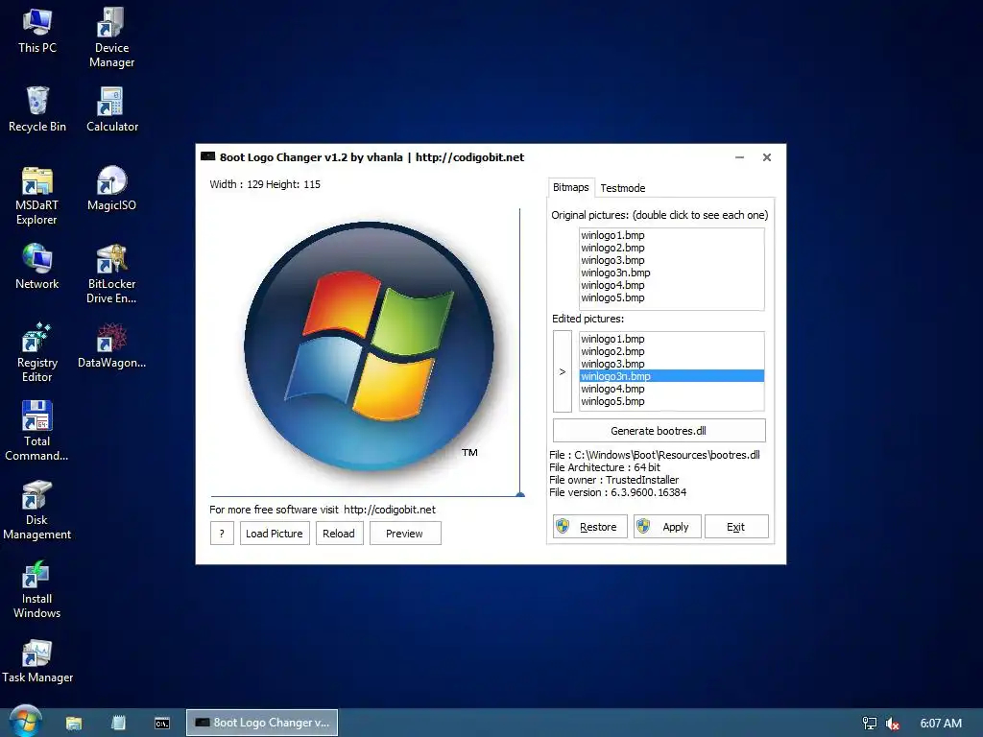Minimize the Boot Logo Changer window
Viewport: 983px width, 737px height.
click(x=740, y=157)
